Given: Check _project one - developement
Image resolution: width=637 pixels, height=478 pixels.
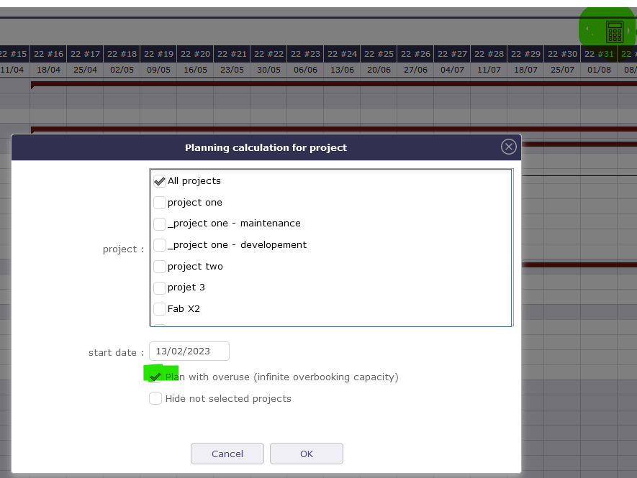Looking at the screenshot, I should 160,245.
